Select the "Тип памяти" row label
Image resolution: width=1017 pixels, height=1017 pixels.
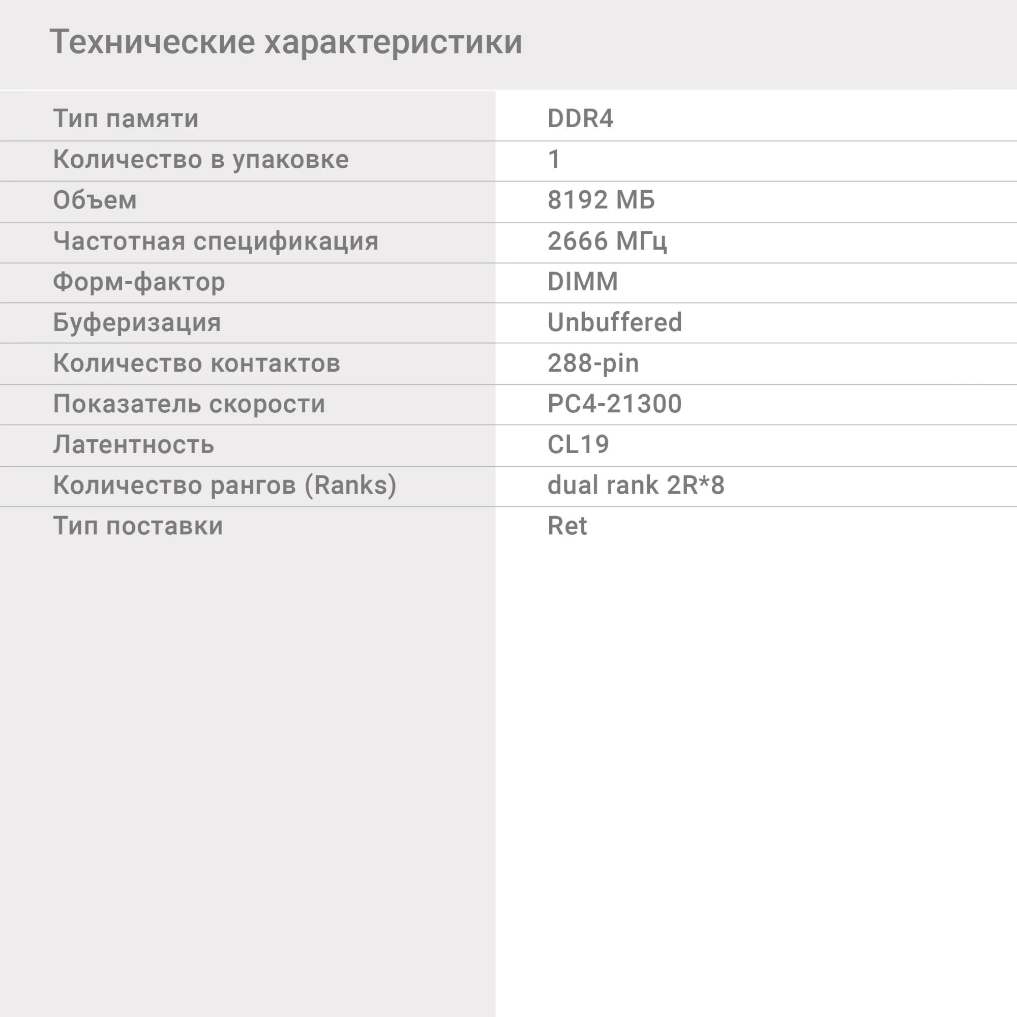(126, 118)
